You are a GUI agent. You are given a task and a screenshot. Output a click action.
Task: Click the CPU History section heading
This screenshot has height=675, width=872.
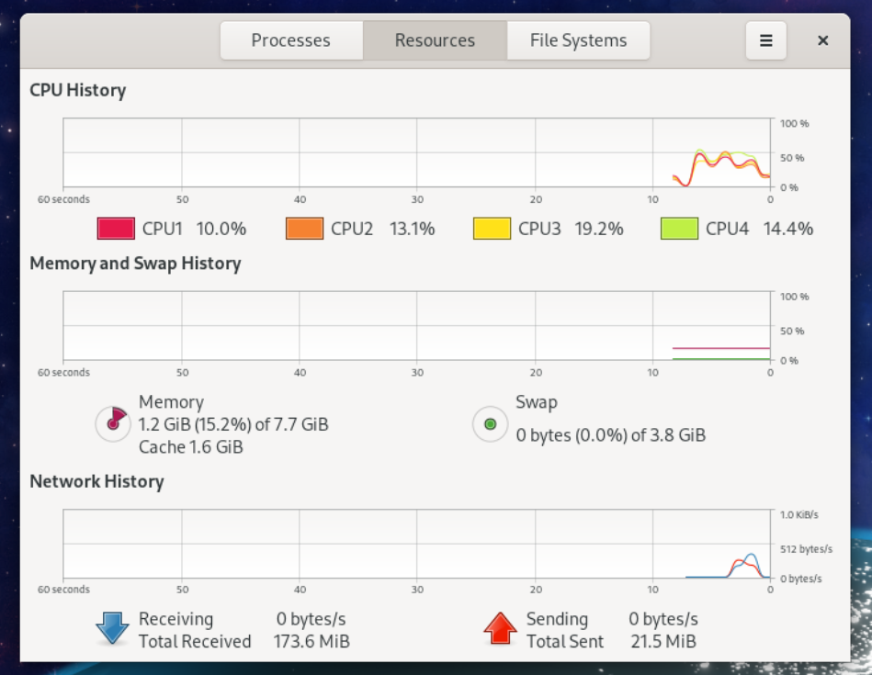tap(78, 90)
